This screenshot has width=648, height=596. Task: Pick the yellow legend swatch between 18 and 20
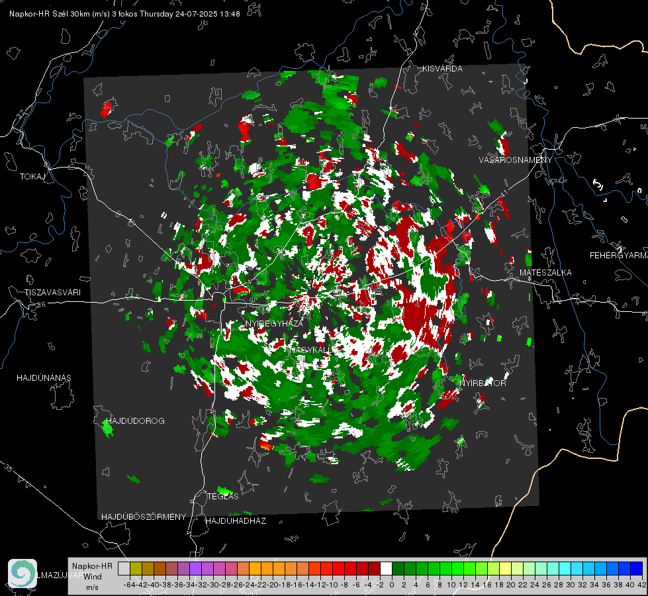coord(506,569)
